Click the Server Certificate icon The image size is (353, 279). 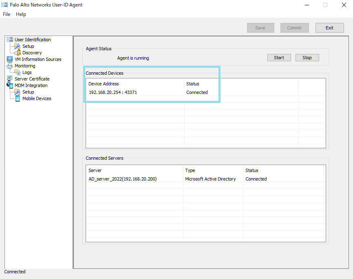[x=10, y=79]
